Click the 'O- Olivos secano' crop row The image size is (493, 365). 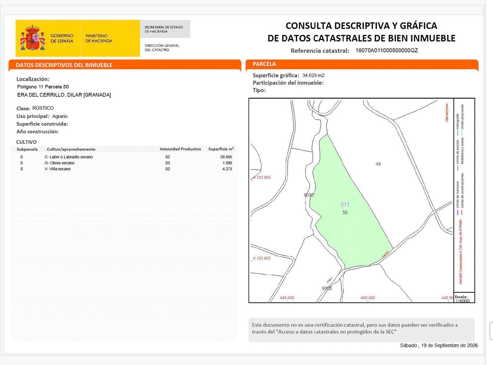coord(125,163)
